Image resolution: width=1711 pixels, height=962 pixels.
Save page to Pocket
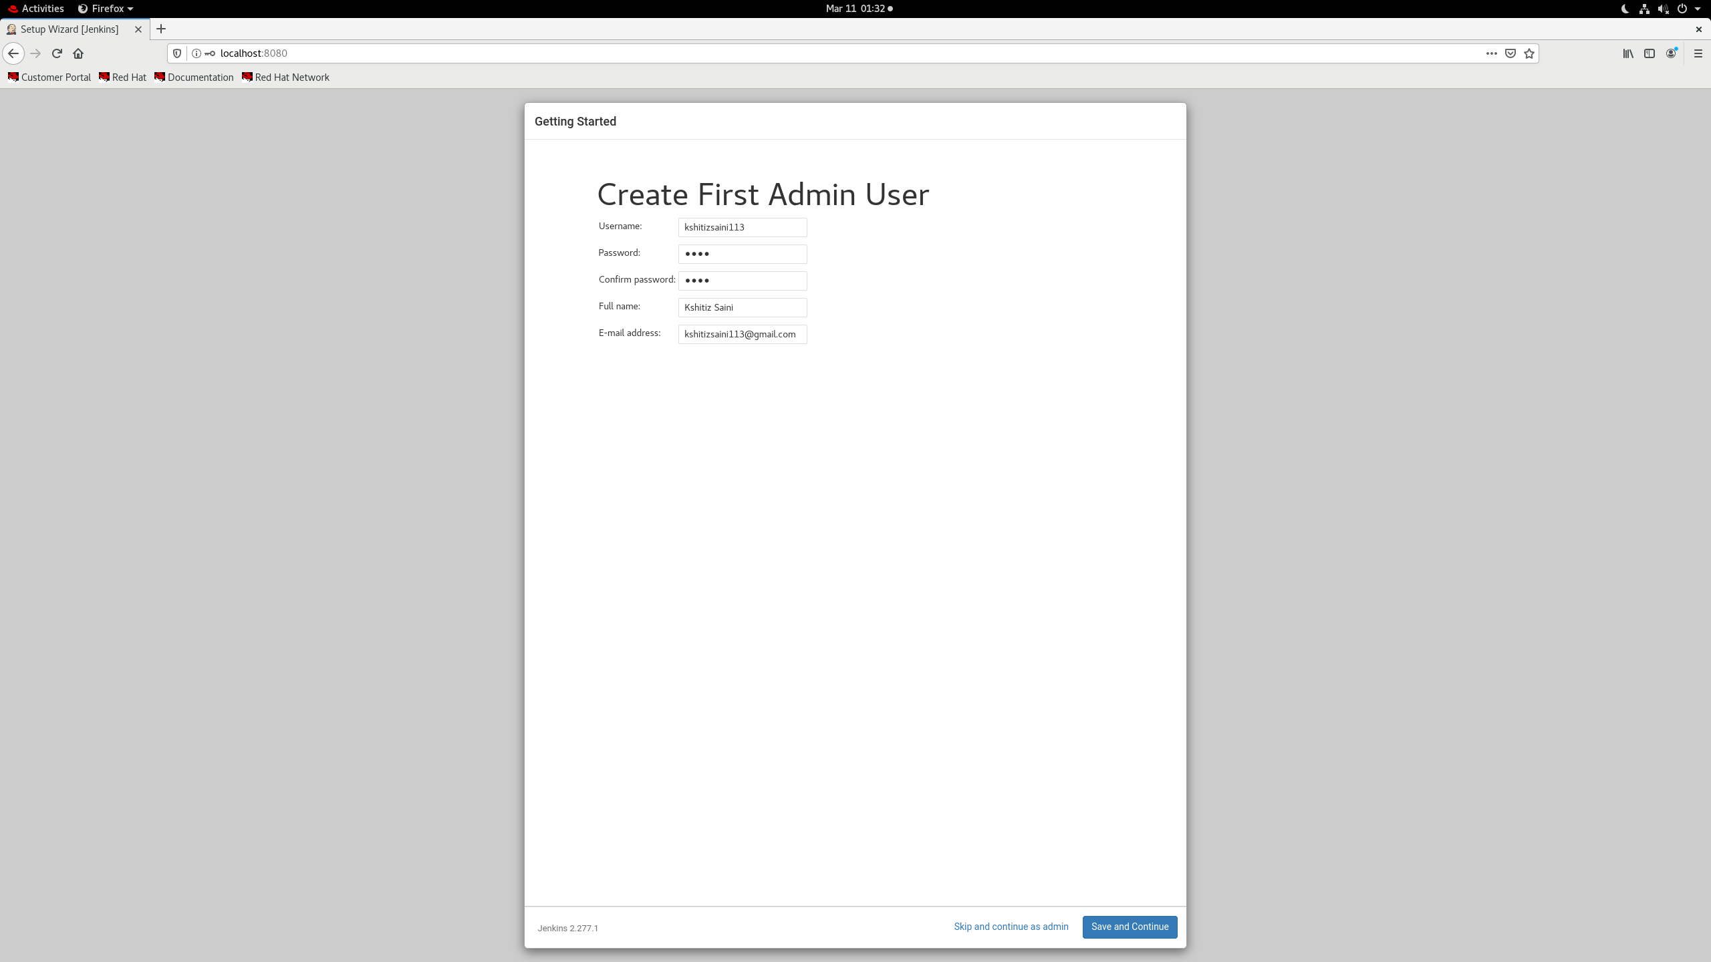(1510, 53)
